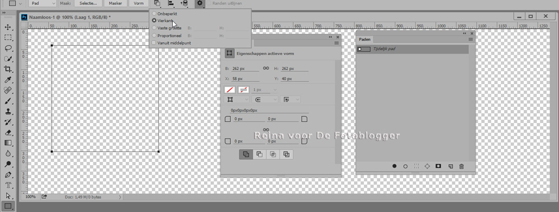Image resolution: width=559 pixels, height=212 pixels.
Task: Select the Healing Brush tool
Action: point(8,90)
